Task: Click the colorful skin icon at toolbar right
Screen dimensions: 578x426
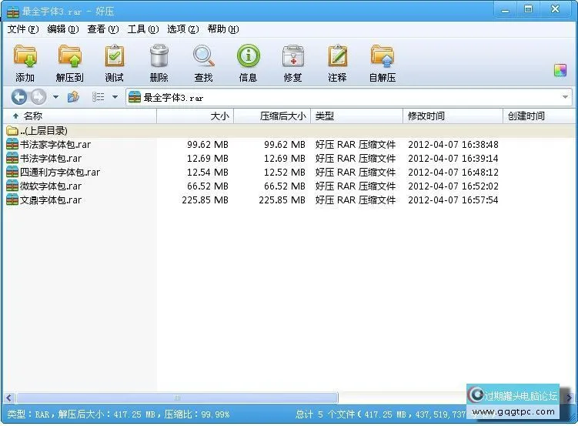Action: pos(560,70)
